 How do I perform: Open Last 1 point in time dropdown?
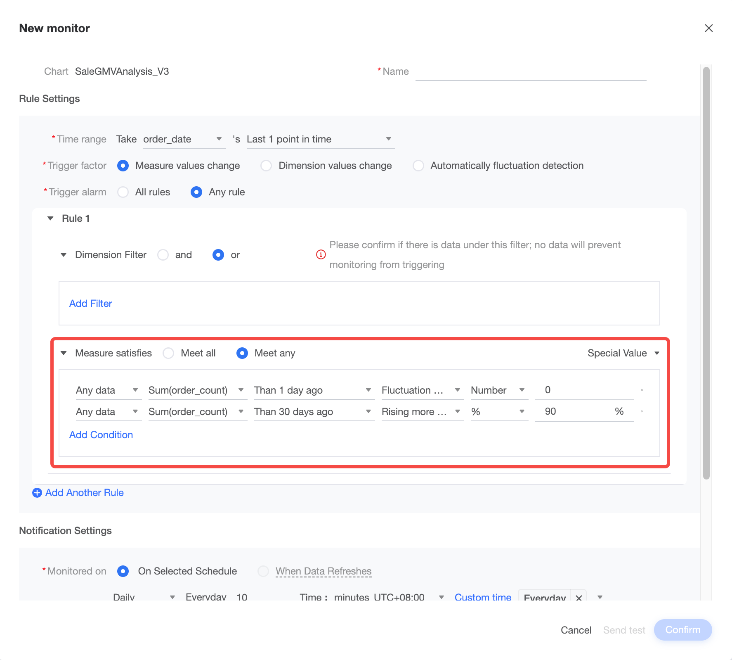321,139
